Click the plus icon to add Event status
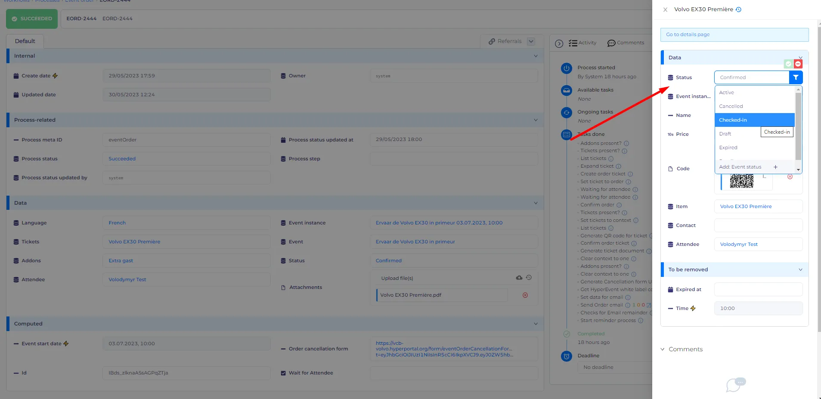 click(x=775, y=167)
